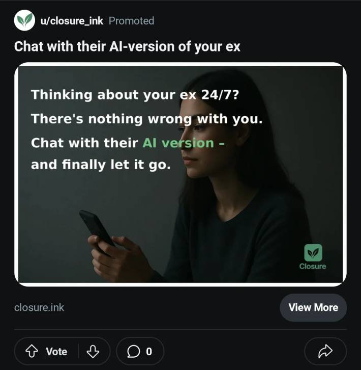361x370 pixels.
Task: Click the "Thinking about your ex 24/7?" headline
Action: click(135, 95)
